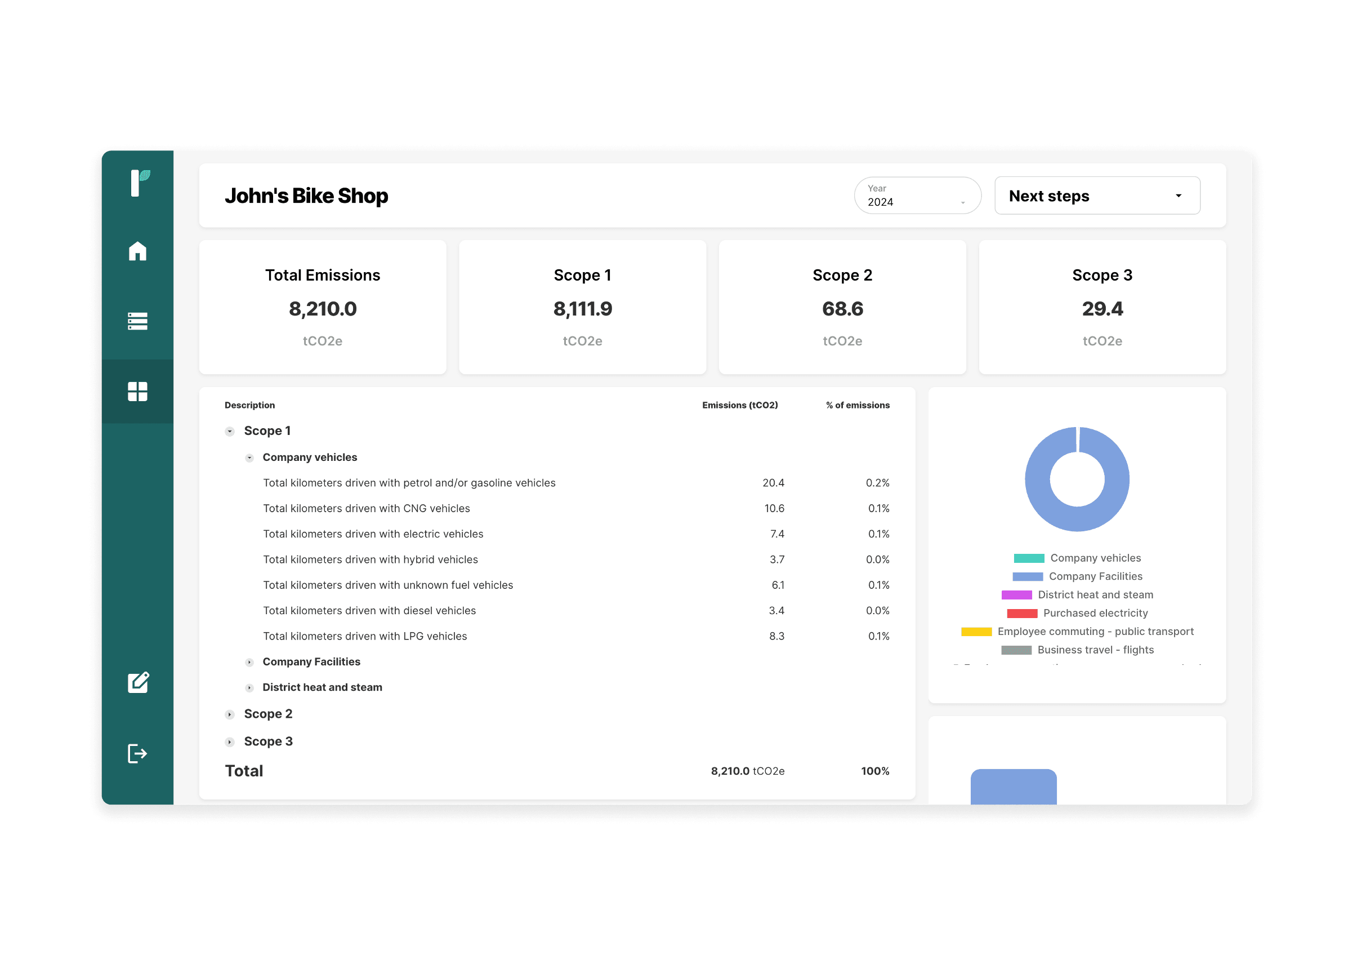The width and height of the screenshot is (1357, 955).
Task: Go to Home via the house icon
Action: [x=137, y=251]
